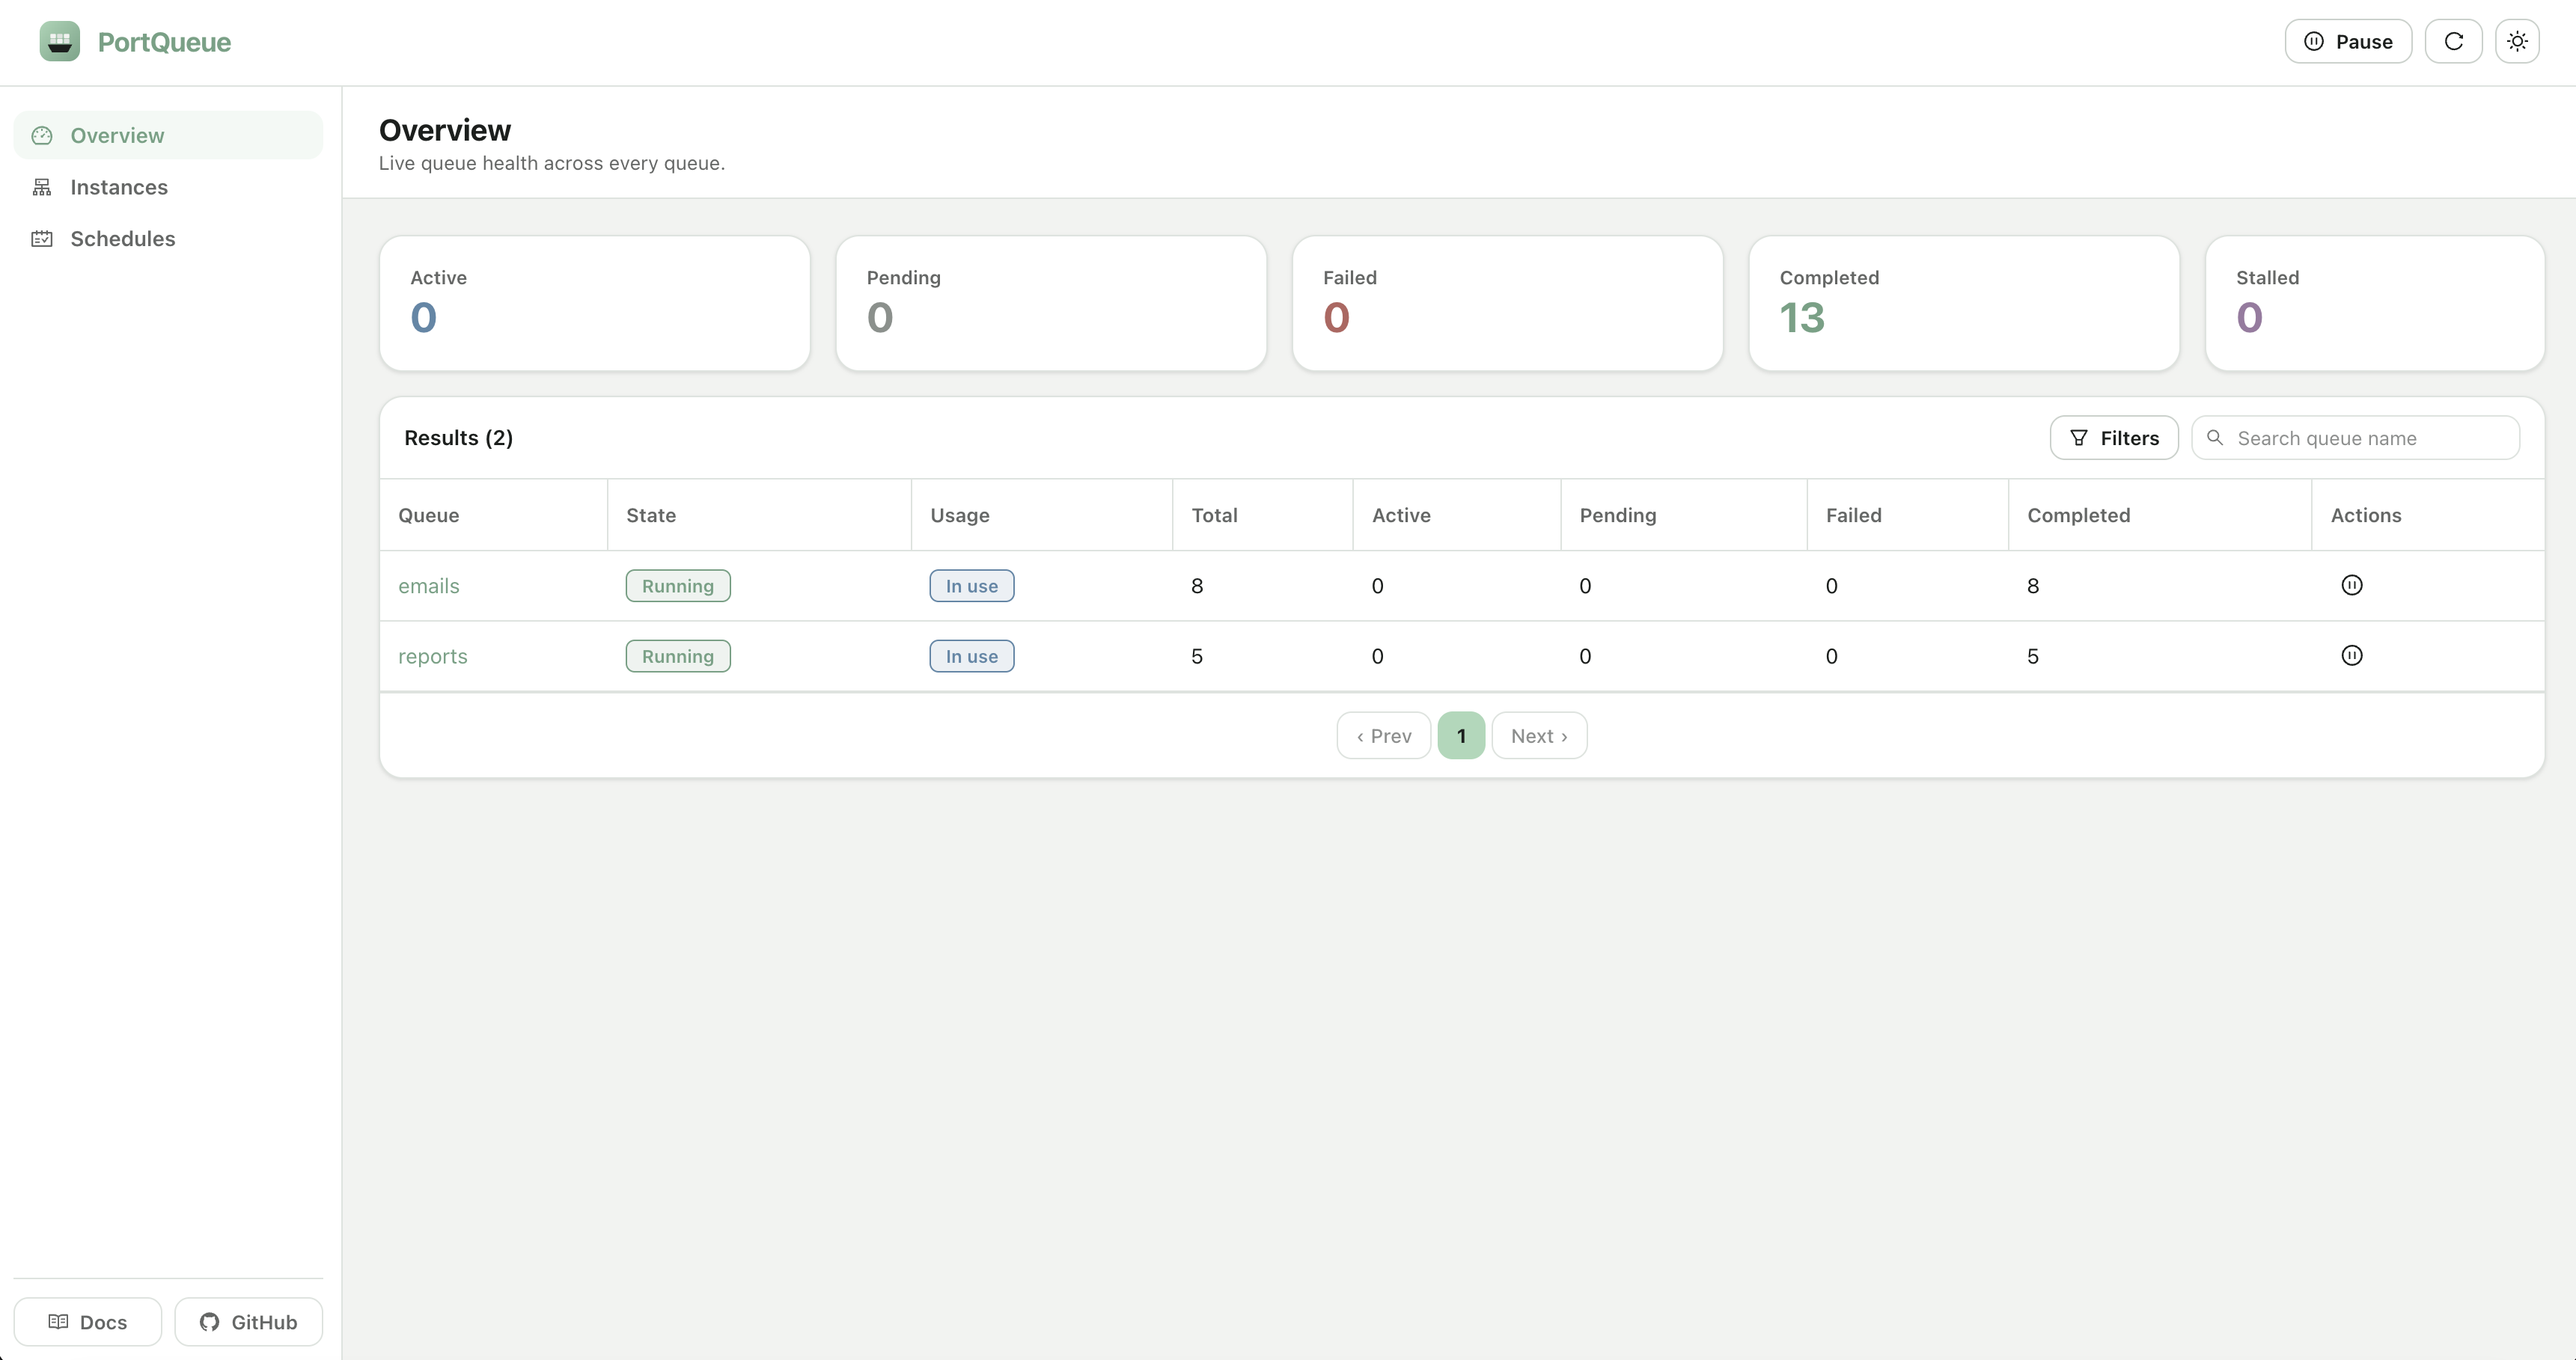Select page 1 in pagination
Image resolution: width=2576 pixels, height=1360 pixels.
click(x=1461, y=735)
